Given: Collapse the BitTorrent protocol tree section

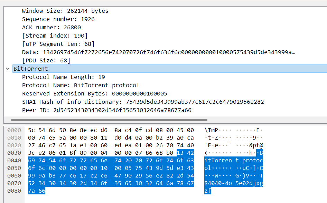Looking at the screenshot, I should pyautogui.click(x=8, y=69).
